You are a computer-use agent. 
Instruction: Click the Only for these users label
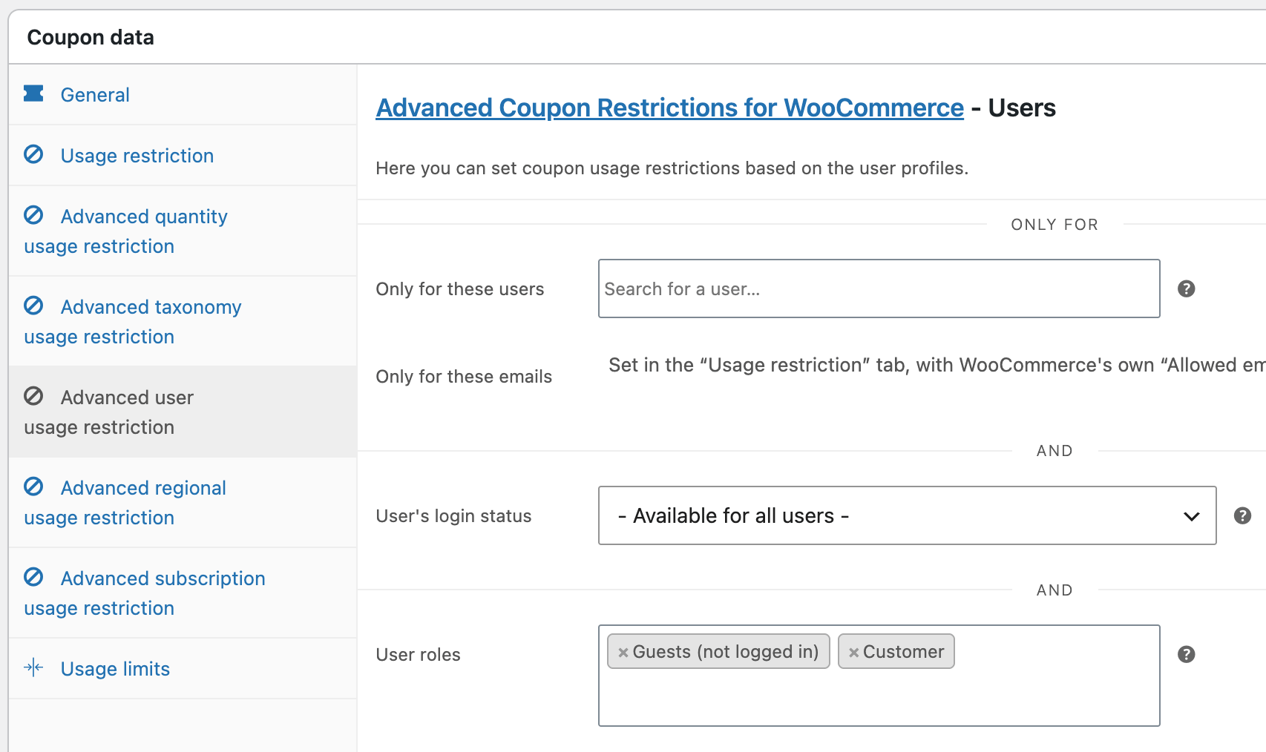click(x=459, y=289)
